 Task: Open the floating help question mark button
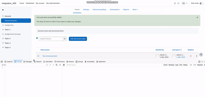tap(201, 55)
